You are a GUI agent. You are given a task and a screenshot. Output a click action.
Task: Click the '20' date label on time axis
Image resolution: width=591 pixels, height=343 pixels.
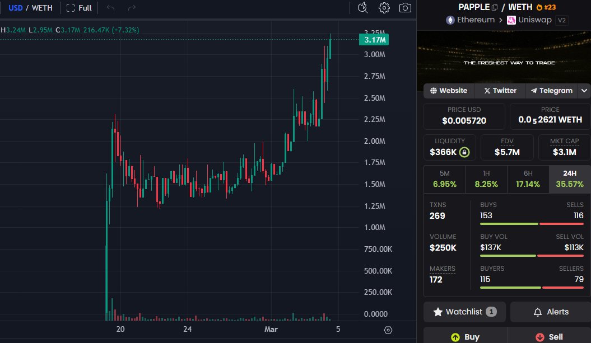(x=120, y=330)
